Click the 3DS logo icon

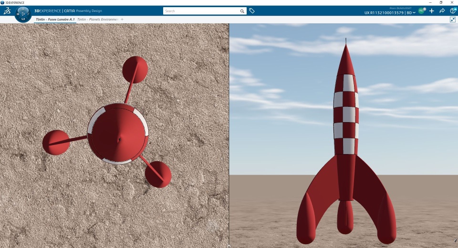pyautogui.click(x=7, y=11)
